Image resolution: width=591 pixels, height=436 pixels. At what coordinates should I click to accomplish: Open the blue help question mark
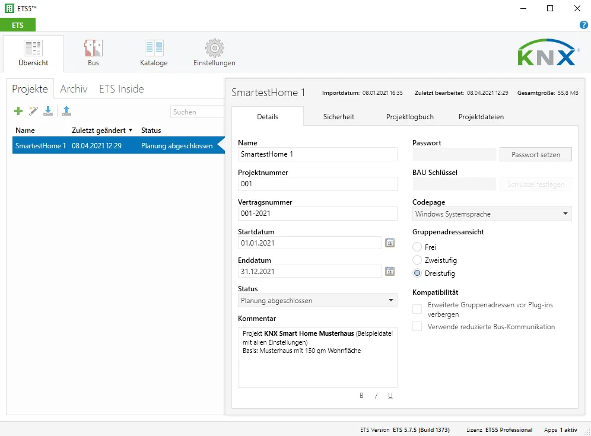583,25
